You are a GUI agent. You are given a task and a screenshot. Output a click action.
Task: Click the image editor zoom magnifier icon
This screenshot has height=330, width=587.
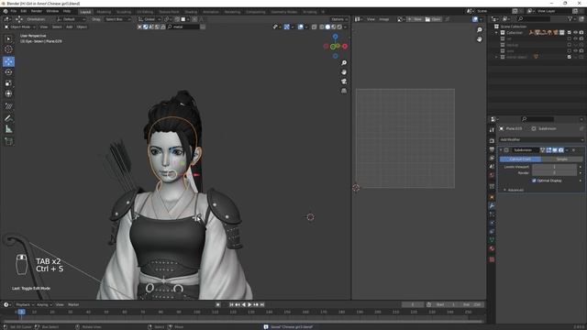pos(479,30)
